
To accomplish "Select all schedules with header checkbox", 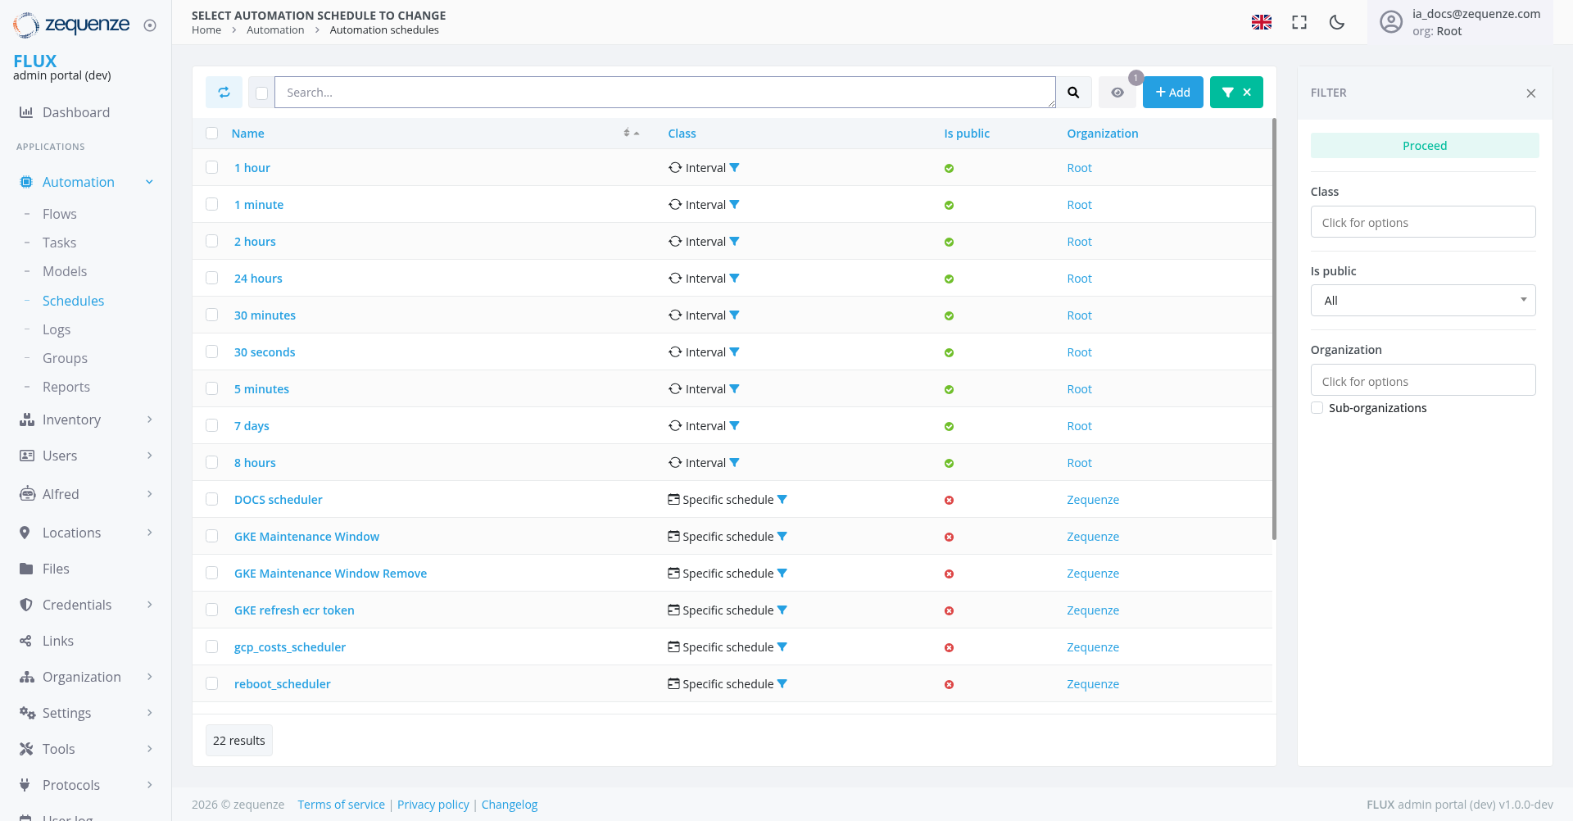I will (211, 133).
